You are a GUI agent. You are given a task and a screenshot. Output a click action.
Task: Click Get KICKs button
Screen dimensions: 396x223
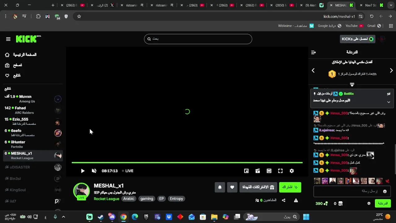(358, 39)
